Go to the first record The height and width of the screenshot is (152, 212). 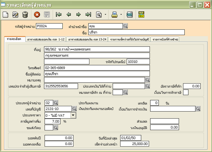tap(59, 14)
